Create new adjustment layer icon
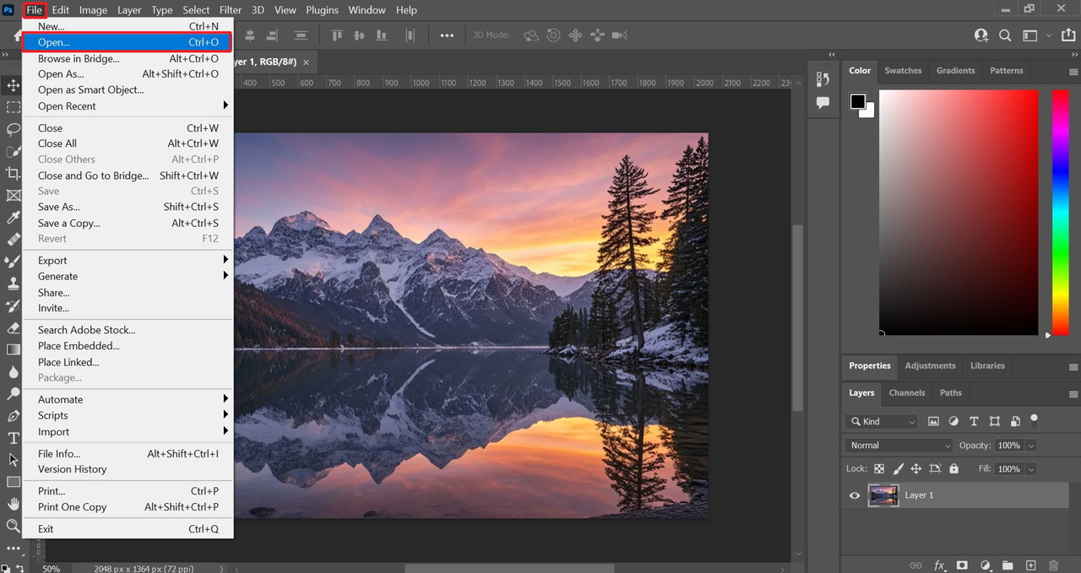 tap(985, 565)
